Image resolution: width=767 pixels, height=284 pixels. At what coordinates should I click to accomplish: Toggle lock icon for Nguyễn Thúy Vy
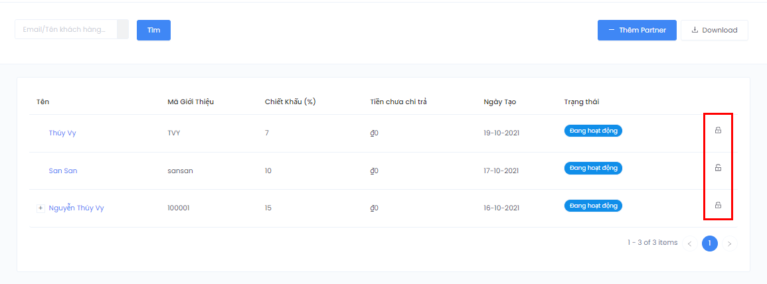coord(718,205)
